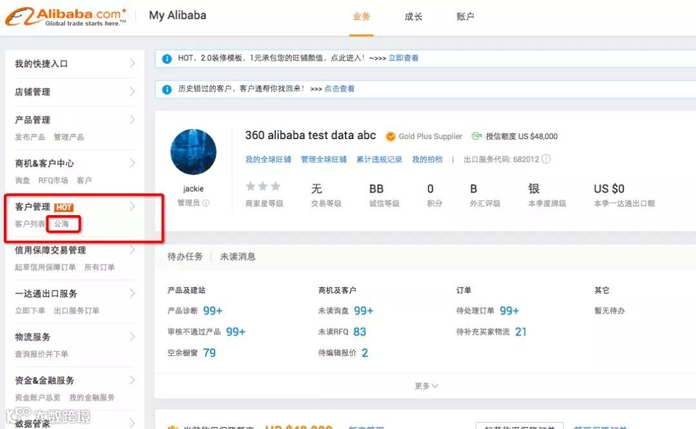Click the 点击查看 link
This screenshot has height=429, width=696.
tap(339, 89)
